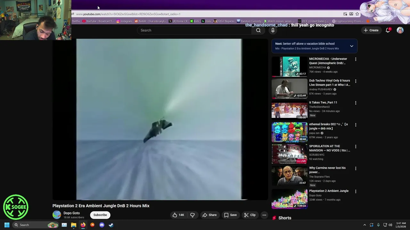Open Netflix bookmark

(76, 21)
